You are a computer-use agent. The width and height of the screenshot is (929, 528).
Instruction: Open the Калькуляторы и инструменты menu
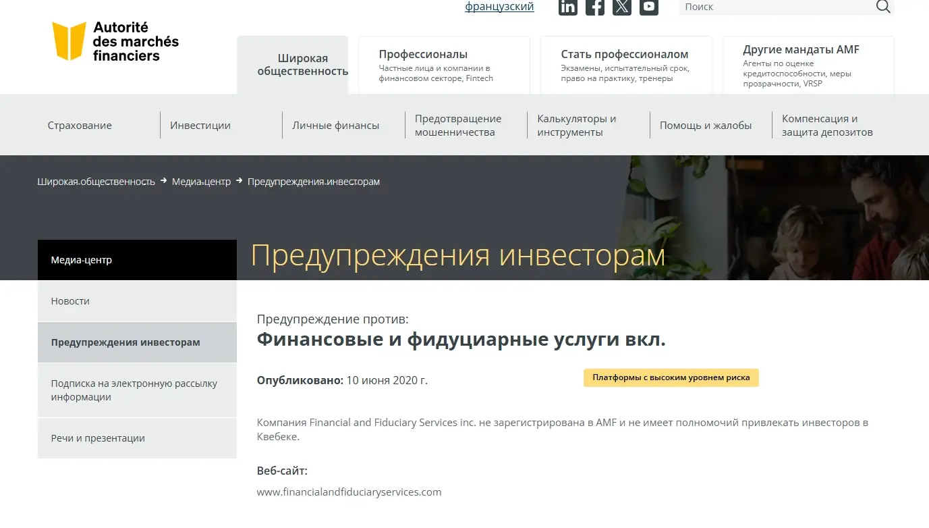point(577,126)
